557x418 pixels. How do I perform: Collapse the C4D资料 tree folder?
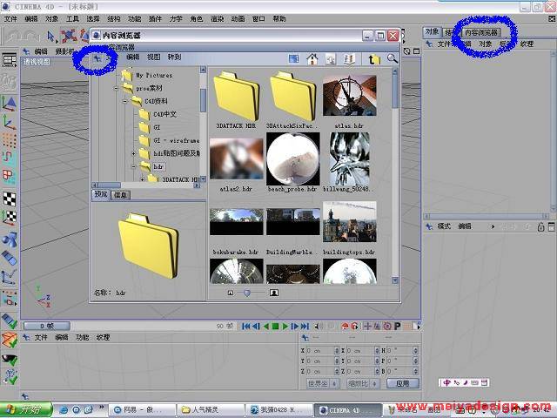124,101
